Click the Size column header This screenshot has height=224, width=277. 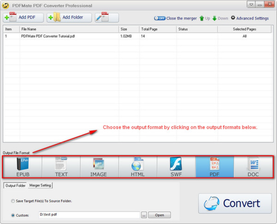(129, 29)
